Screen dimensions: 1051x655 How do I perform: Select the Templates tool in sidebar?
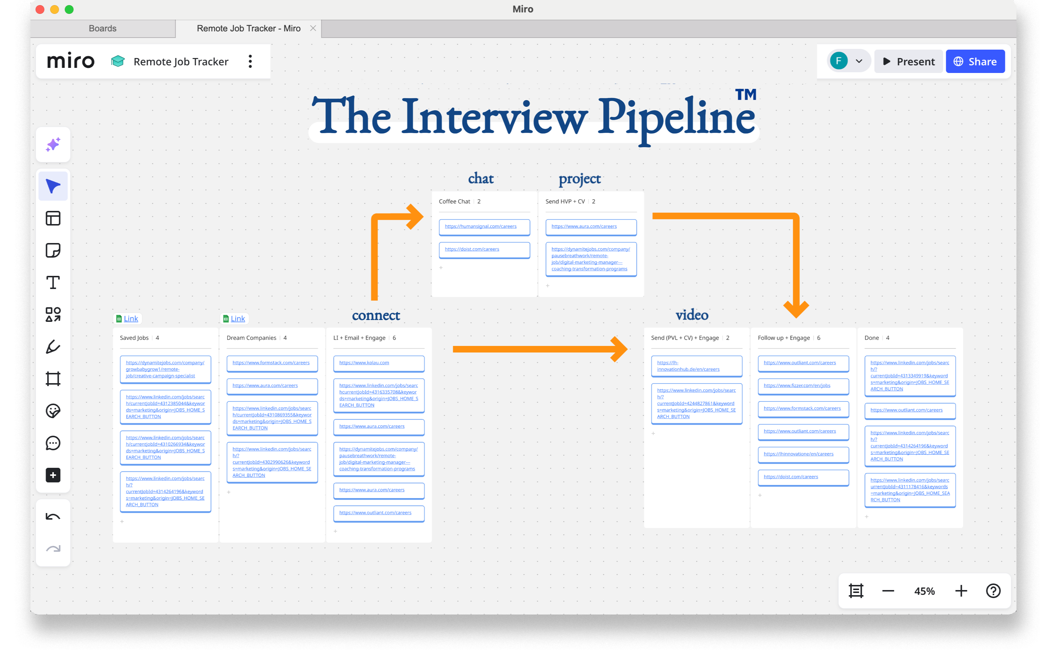coord(53,218)
